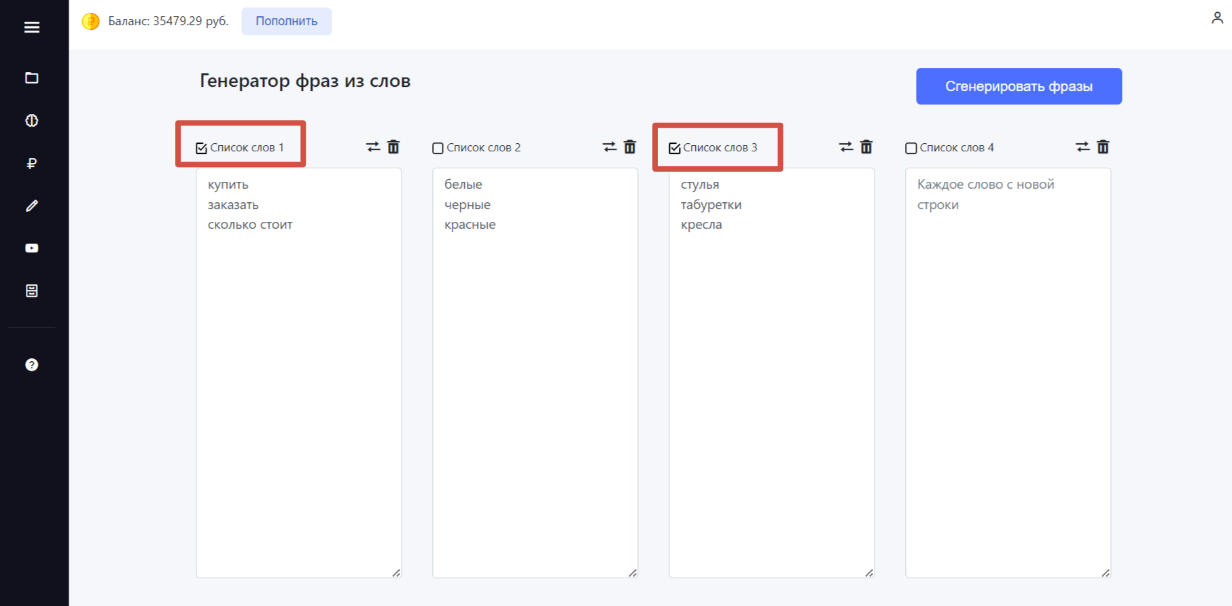Image resolution: width=1232 pixels, height=606 pixels.
Task: Click into the empty word list 4 textarea
Action: pos(1008,373)
